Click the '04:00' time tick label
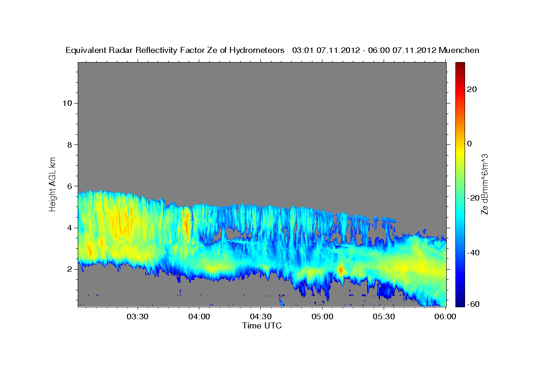 pos(199,316)
